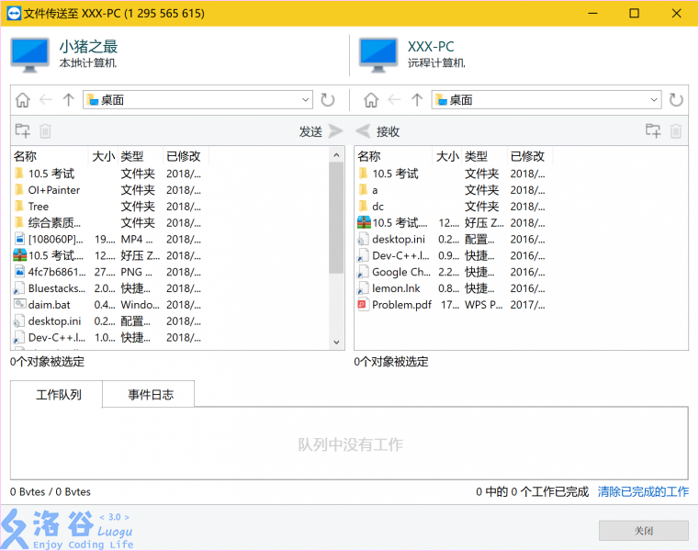Go up one level in remote panel
The width and height of the screenshot is (699, 551).
point(417,100)
